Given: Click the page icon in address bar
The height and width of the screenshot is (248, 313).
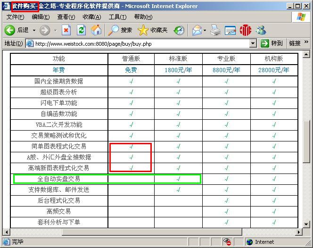Looking at the screenshot, I should (30, 43).
